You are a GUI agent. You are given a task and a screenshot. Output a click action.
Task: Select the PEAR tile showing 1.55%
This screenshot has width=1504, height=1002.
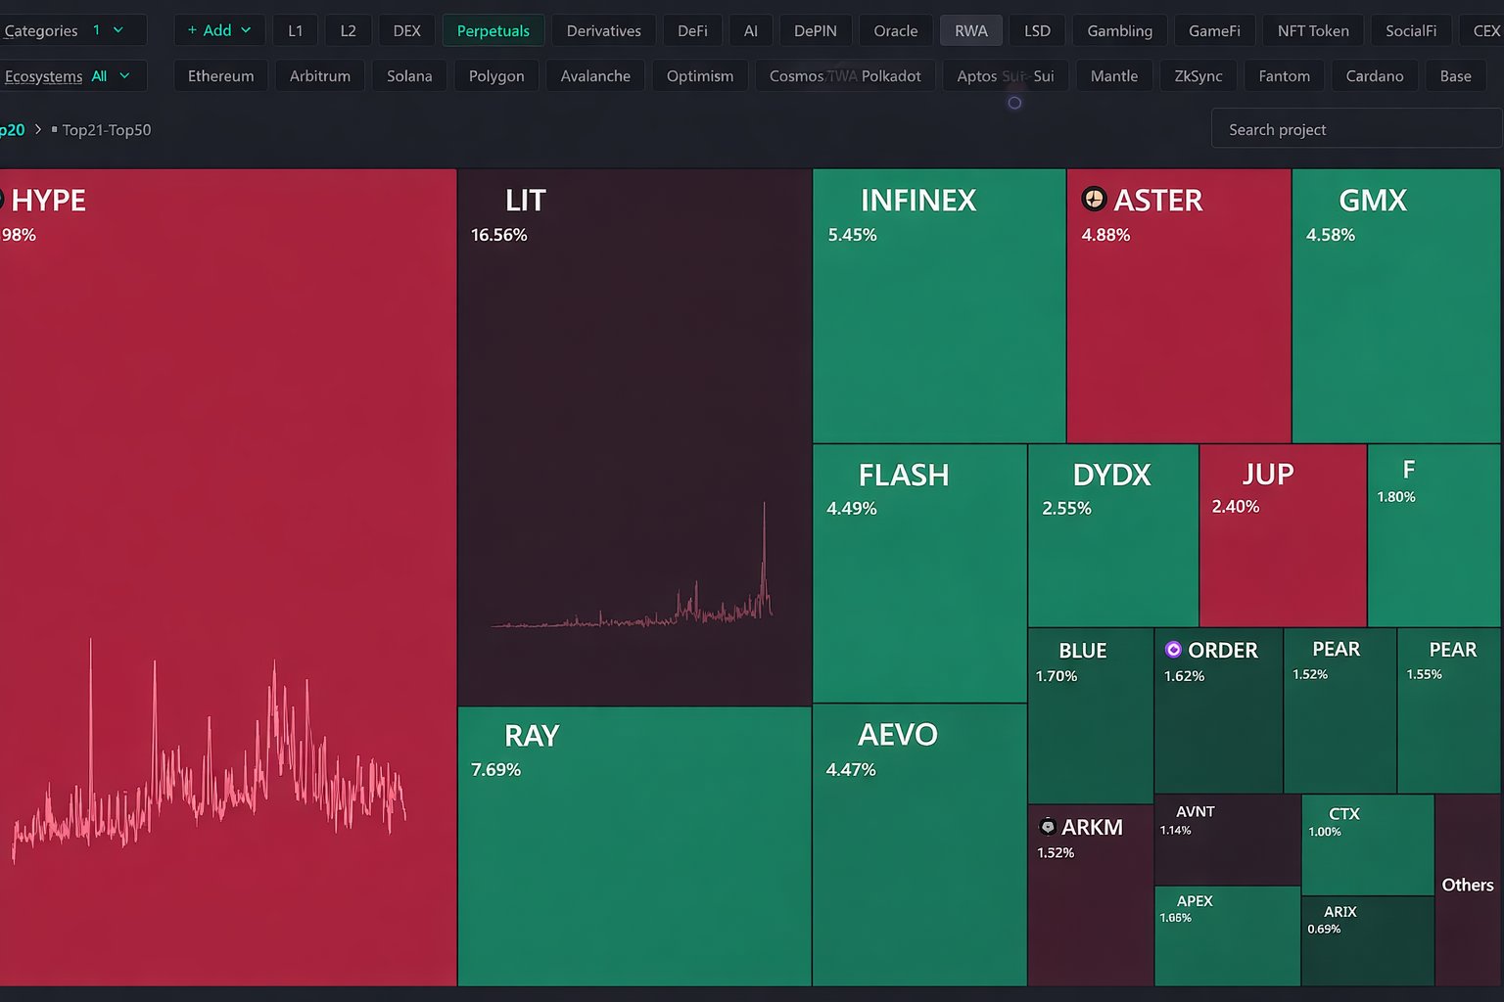click(x=1449, y=710)
